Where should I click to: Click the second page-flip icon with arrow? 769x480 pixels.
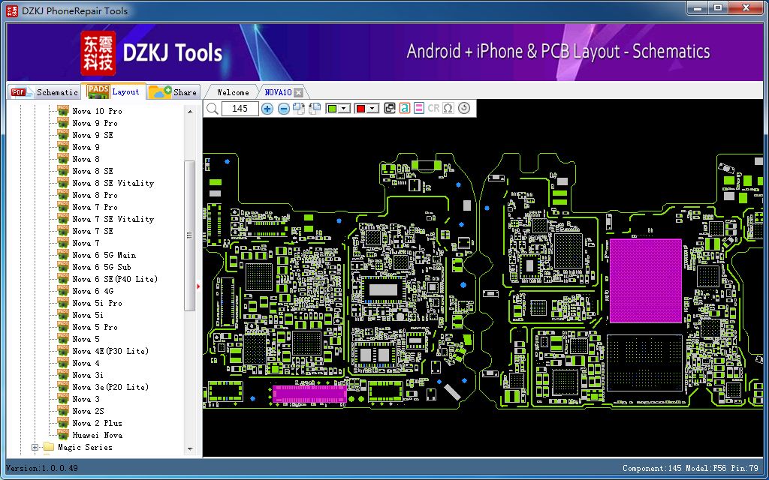pos(314,108)
